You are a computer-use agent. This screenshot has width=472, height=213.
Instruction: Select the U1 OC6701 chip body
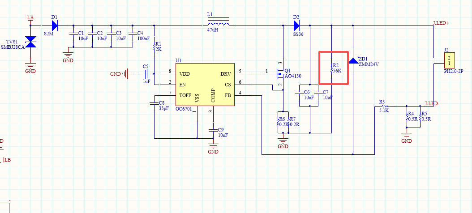pyautogui.click(x=204, y=85)
